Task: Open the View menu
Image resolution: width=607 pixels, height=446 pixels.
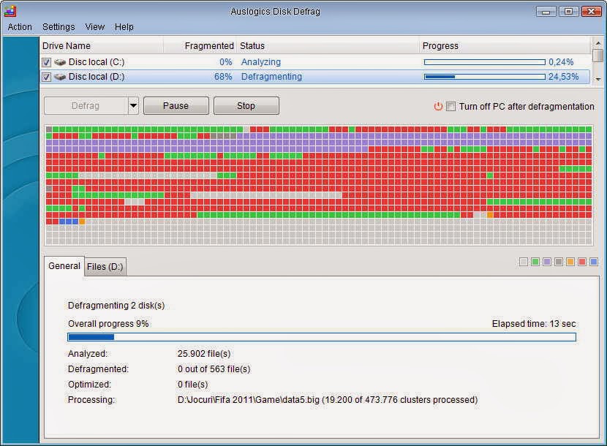Action: pos(95,27)
